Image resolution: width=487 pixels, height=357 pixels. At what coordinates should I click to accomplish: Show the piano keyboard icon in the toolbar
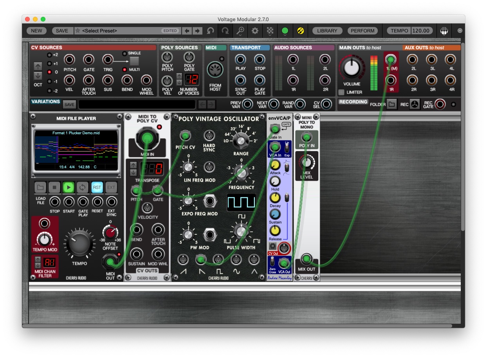(x=444, y=31)
